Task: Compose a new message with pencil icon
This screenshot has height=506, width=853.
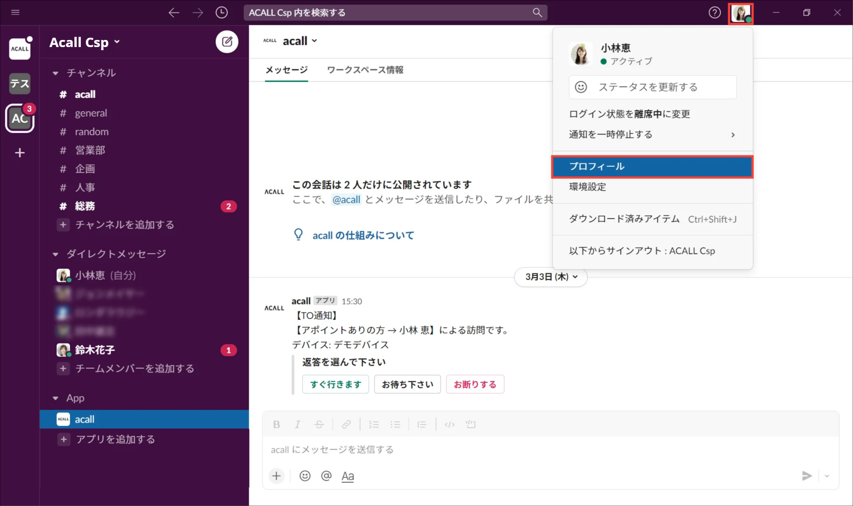Action: pyautogui.click(x=227, y=42)
